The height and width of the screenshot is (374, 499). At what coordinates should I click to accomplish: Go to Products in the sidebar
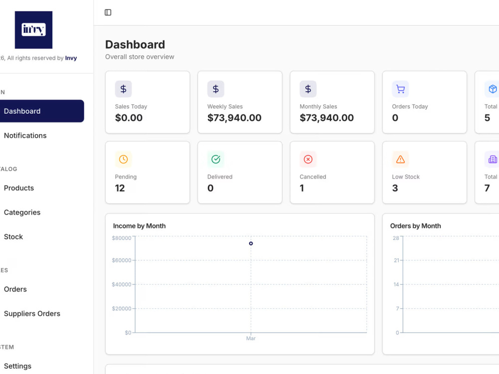(x=19, y=188)
